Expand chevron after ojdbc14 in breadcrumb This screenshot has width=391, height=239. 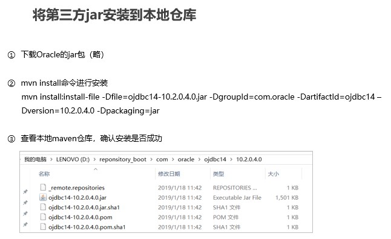(x=231, y=159)
